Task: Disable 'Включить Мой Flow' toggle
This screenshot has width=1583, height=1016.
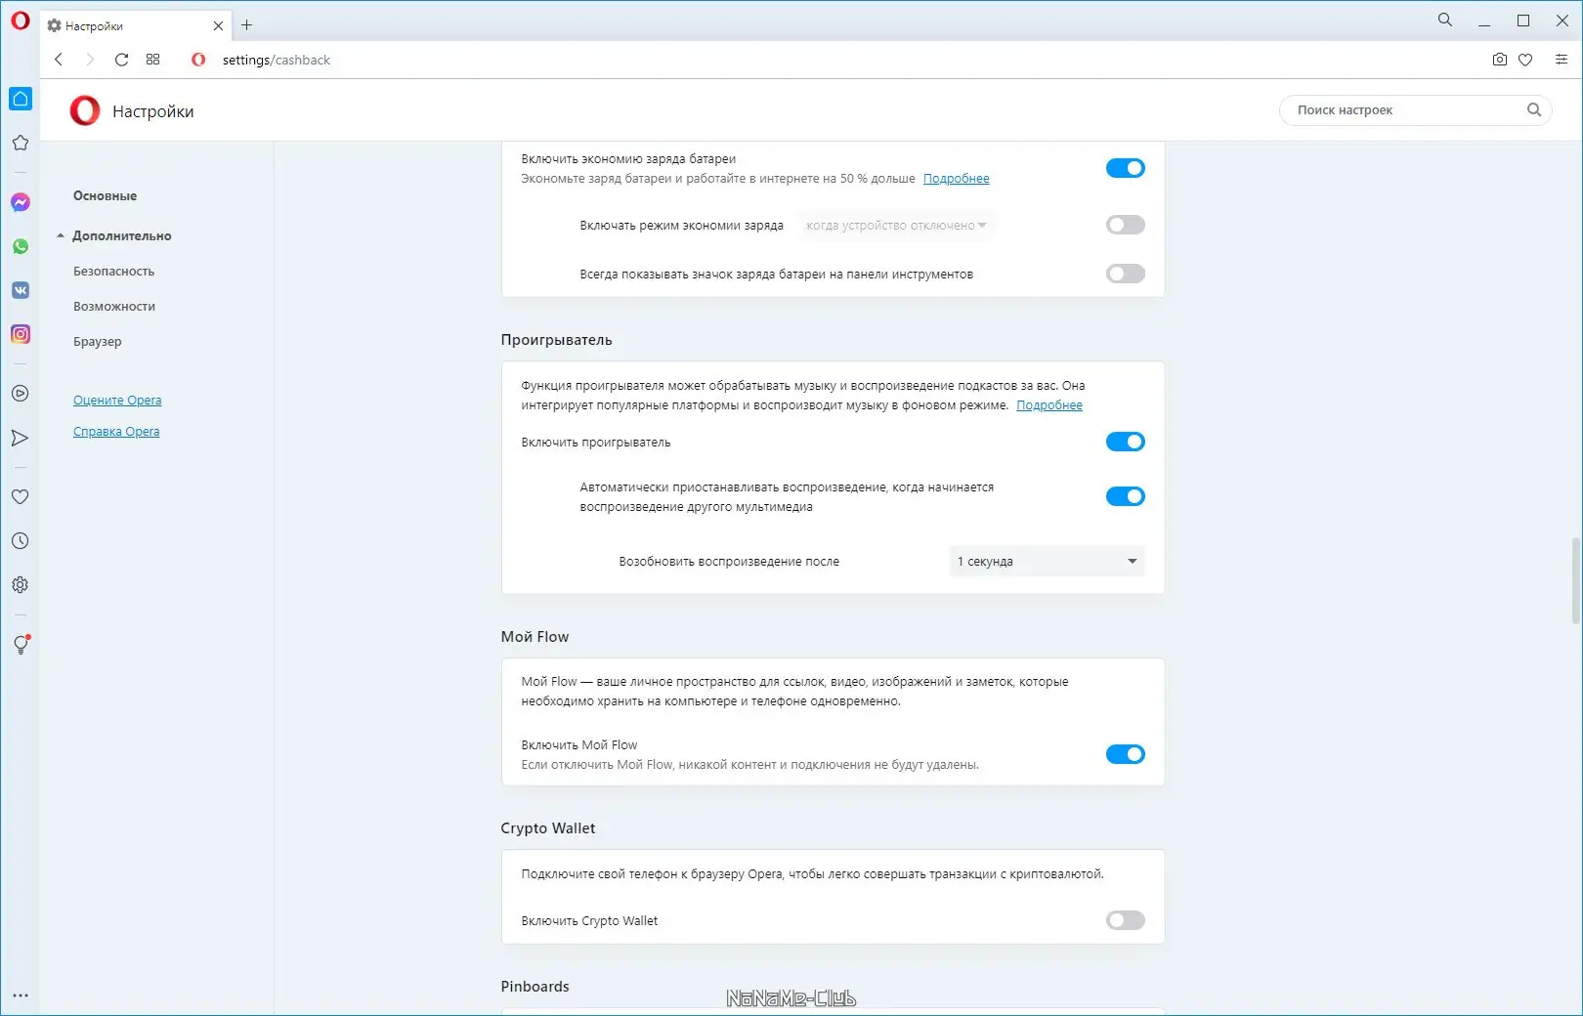Action: [x=1126, y=754]
